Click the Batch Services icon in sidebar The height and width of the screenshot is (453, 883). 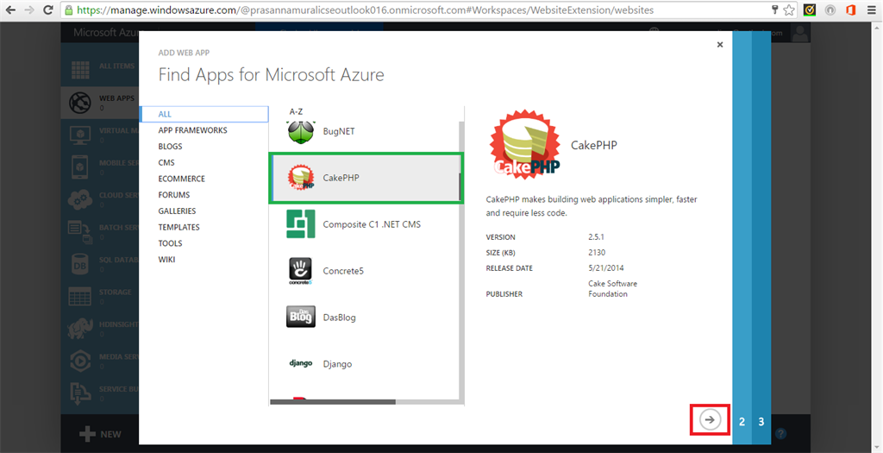[x=80, y=232]
